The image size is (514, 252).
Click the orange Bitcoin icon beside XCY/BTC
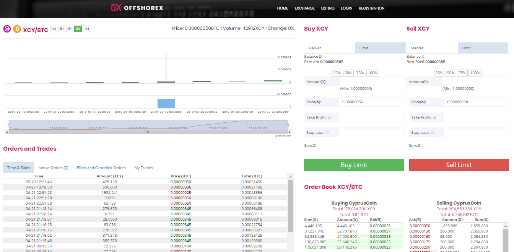coord(17,29)
